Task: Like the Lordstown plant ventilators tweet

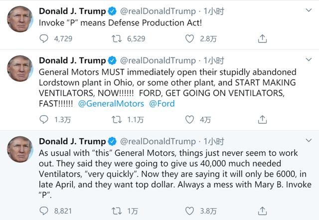Action: click(189, 120)
